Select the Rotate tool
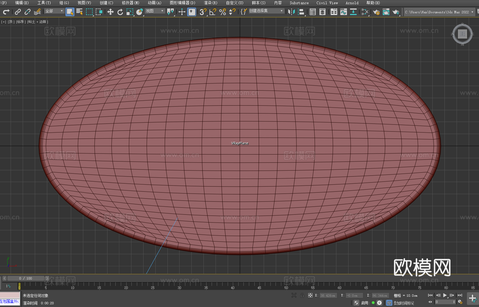Image resolution: width=479 pixels, height=307 pixels. (x=120, y=12)
